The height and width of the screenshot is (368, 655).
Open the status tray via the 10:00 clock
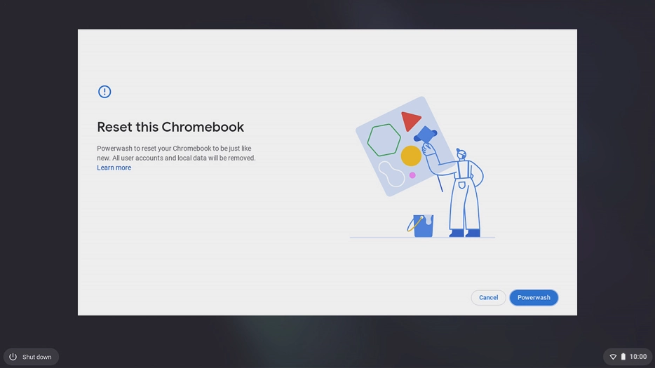pyautogui.click(x=638, y=357)
